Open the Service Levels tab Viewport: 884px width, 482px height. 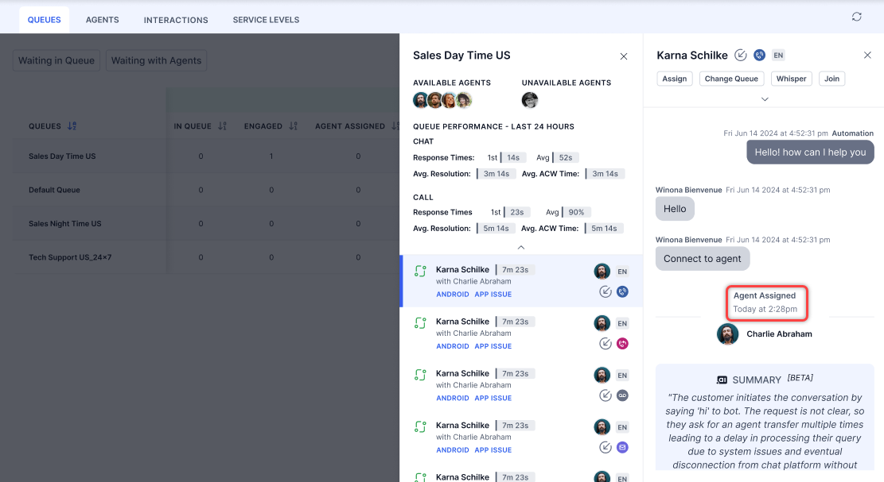tap(266, 20)
